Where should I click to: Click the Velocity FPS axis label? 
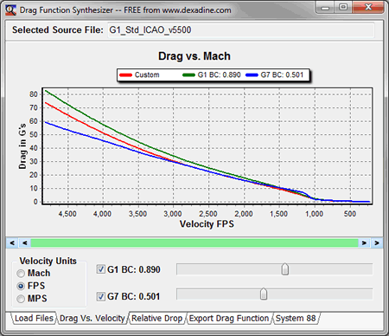pyautogui.click(x=207, y=224)
